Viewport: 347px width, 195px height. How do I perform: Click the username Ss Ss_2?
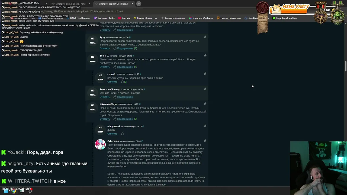(104, 56)
